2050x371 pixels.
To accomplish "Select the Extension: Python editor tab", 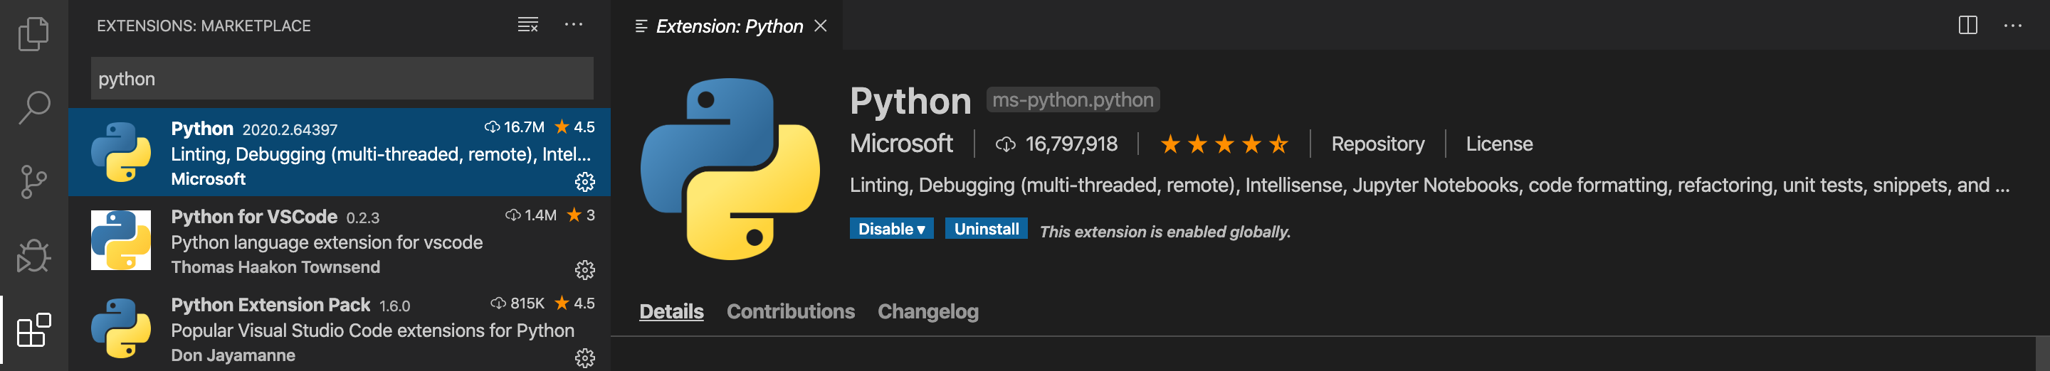I will [727, 26].
